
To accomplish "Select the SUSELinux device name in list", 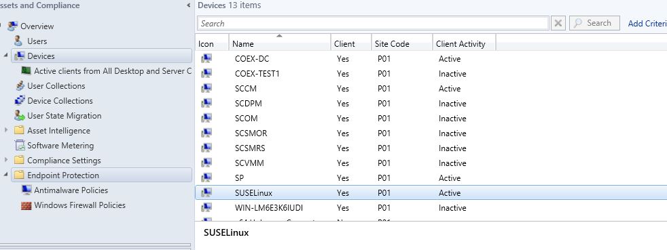I will point(253,192).
